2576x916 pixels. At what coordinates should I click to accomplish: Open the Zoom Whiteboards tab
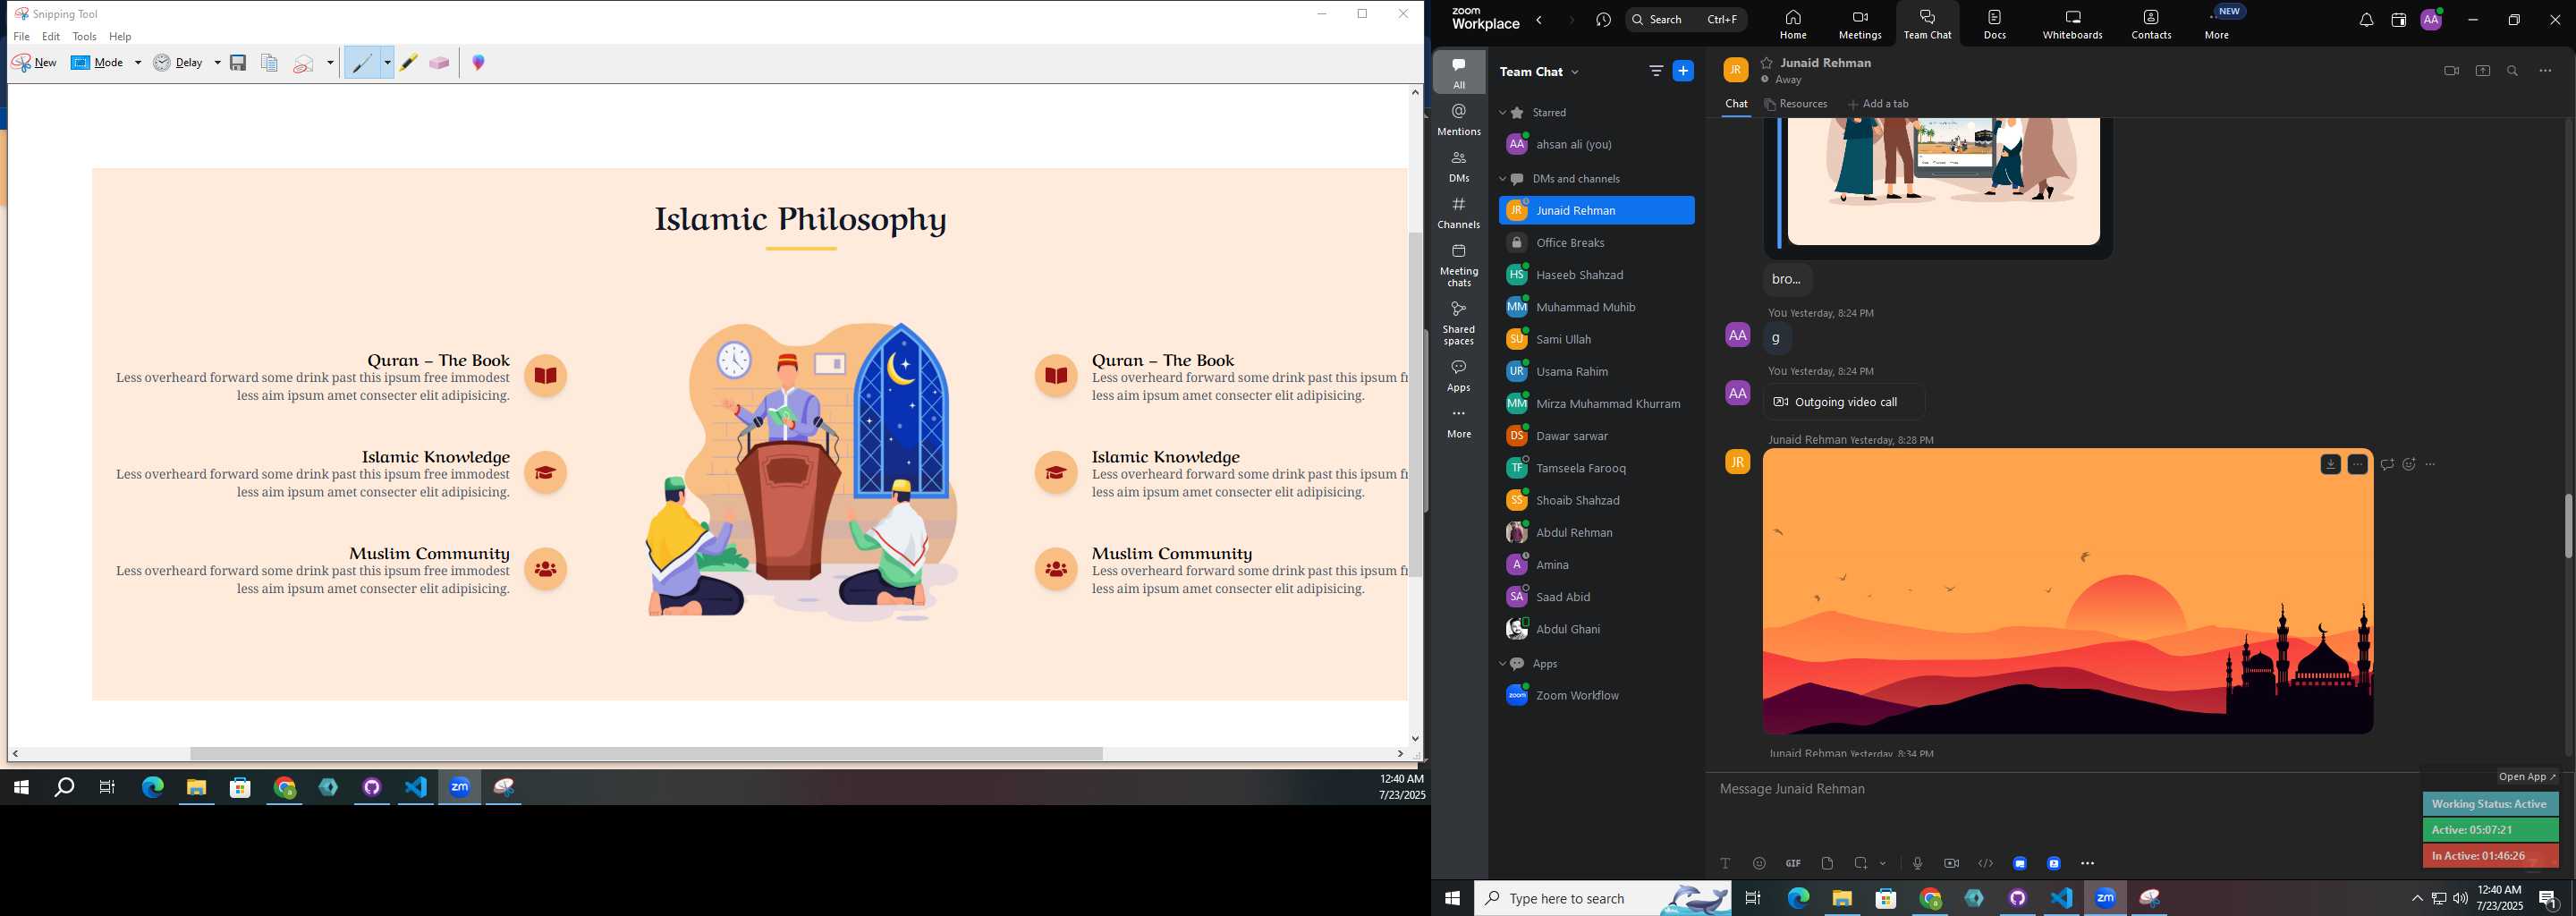(x=2072, y=24)
